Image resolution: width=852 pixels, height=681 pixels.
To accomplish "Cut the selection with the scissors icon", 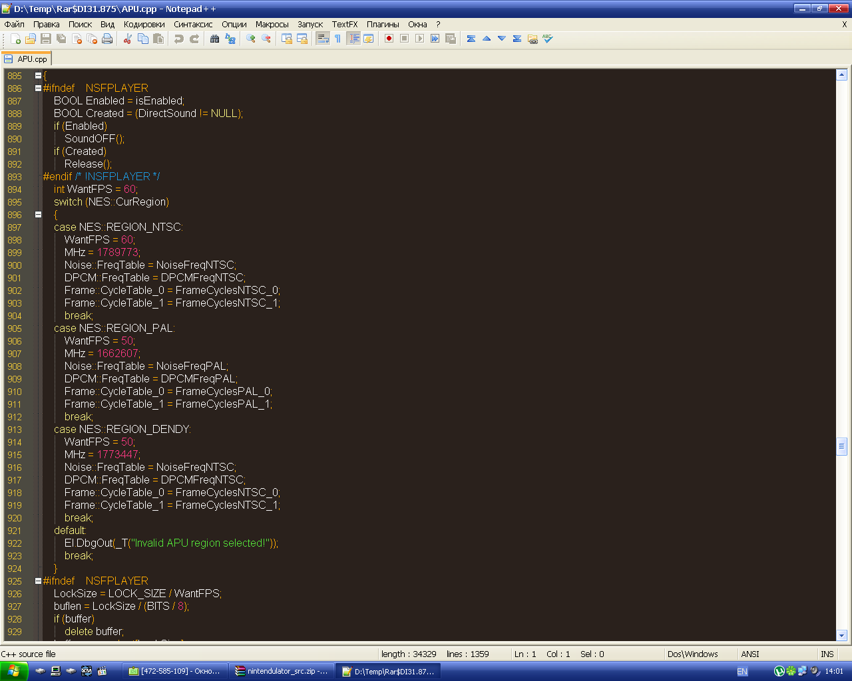I will tap(127, 39).
